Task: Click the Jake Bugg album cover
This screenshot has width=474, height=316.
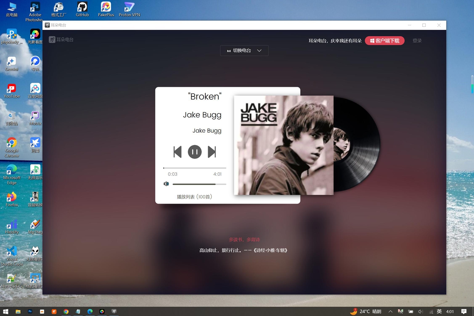Action: 283,145
